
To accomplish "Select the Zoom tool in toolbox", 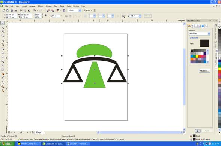I will 2,36.
